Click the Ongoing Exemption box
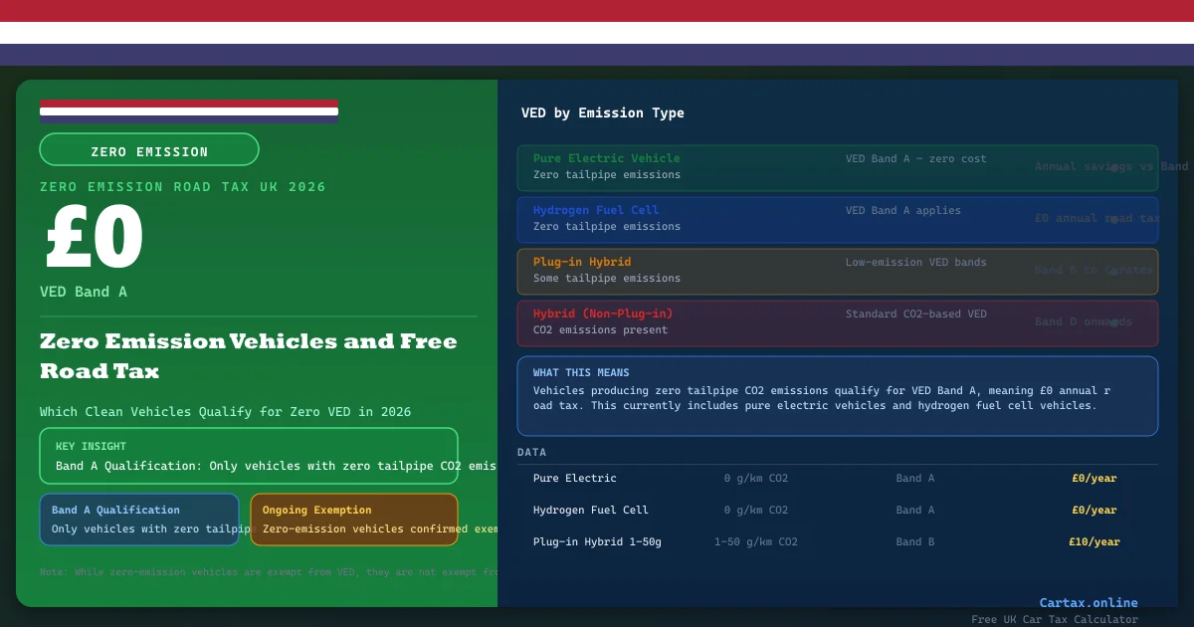Screen dimensions: 1194x627 coord(354,520)
